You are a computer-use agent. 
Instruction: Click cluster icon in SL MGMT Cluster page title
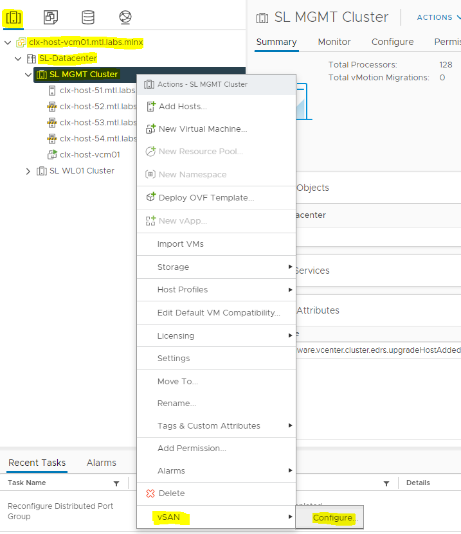point(262,18)
